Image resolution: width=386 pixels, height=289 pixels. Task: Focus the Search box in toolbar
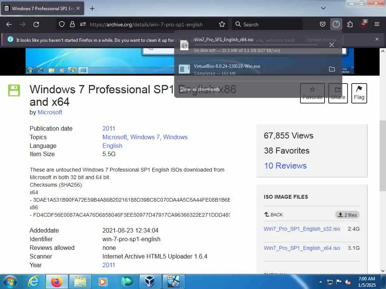[x=267, y=24]
